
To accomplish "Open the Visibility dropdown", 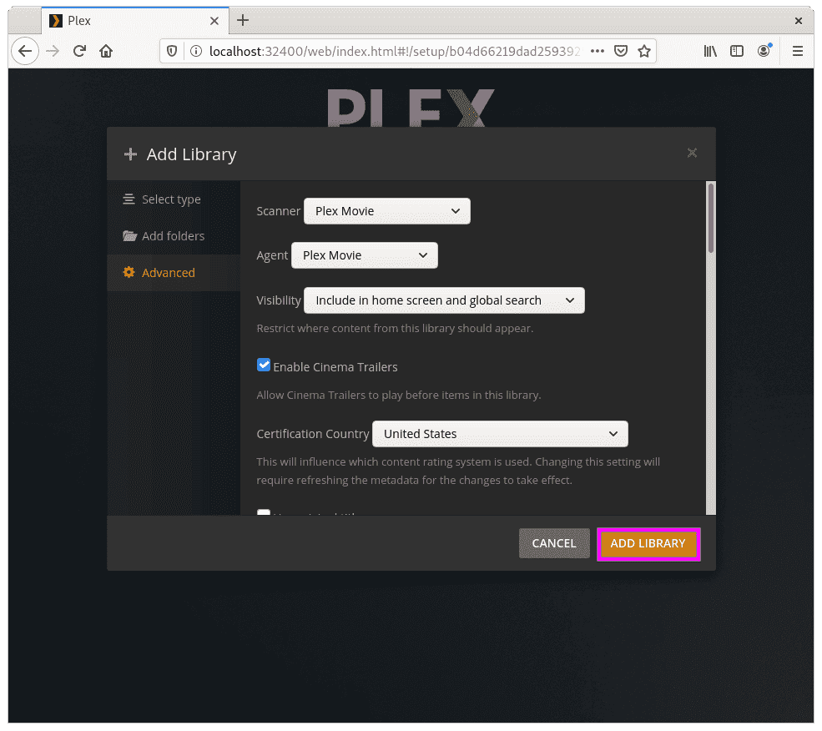I will tap(444, 300).
